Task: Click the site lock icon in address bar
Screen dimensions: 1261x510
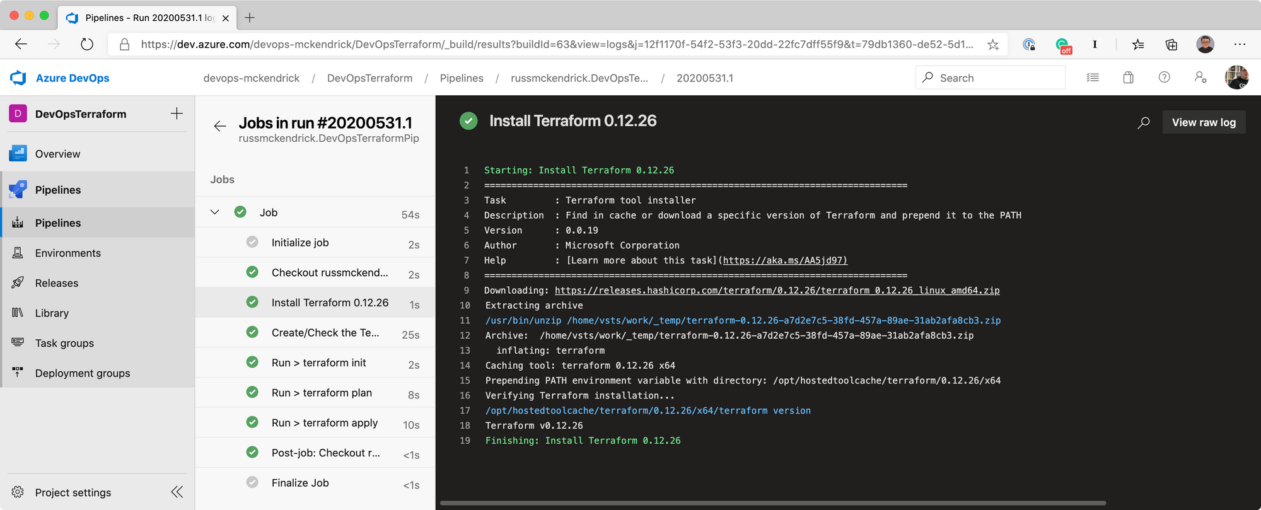Action: (x=125, y=44)
